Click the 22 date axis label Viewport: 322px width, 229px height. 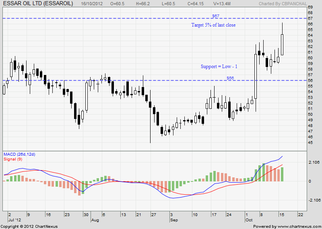tap(300, 214)
